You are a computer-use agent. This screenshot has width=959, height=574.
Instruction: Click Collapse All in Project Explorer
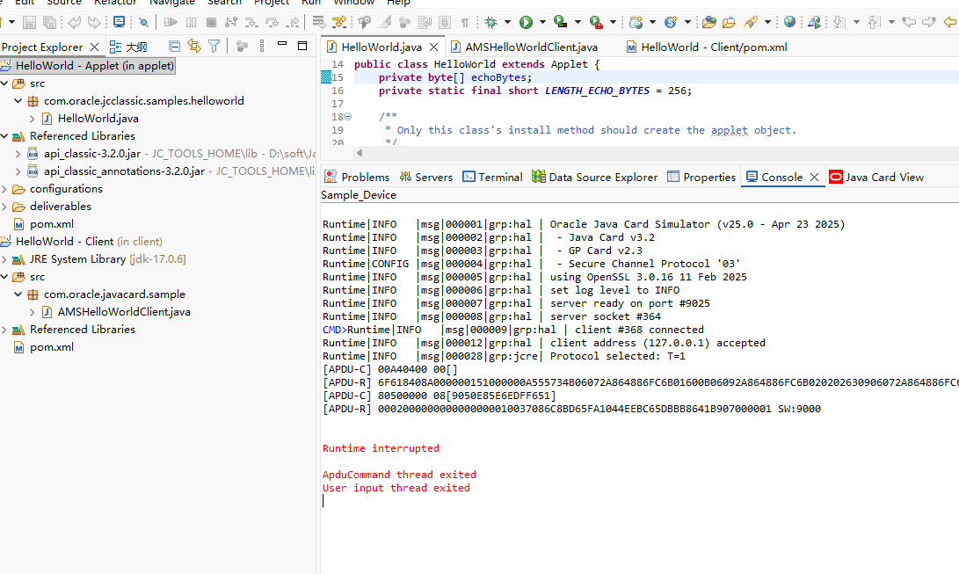point(174,46)
